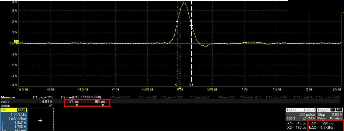The height and width of the screenshot is (131, 344).
Task: Click the 174 ps rise time value
Action: click(73, 102)
